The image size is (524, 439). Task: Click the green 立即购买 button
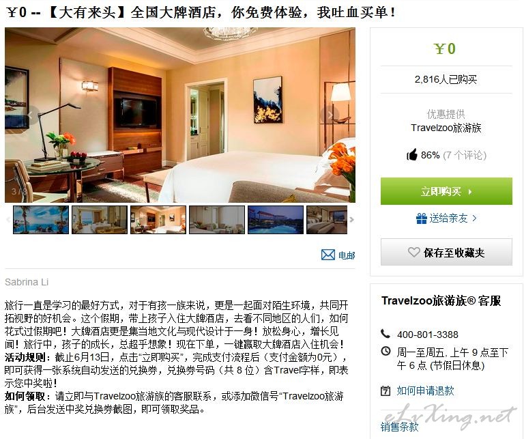point(446,191)
